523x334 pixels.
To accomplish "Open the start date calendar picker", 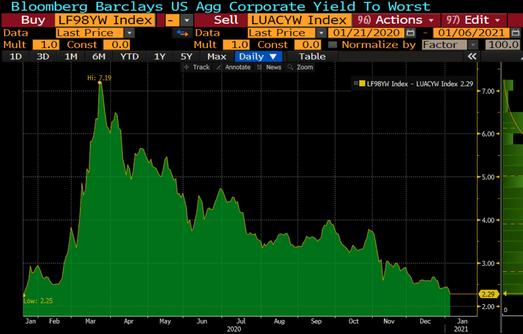I will (x=410, y=33).
